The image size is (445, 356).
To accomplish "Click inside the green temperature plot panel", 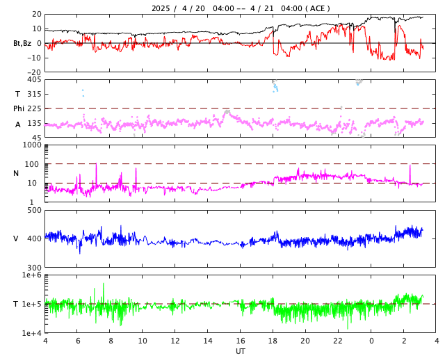I will pos(240,304).
